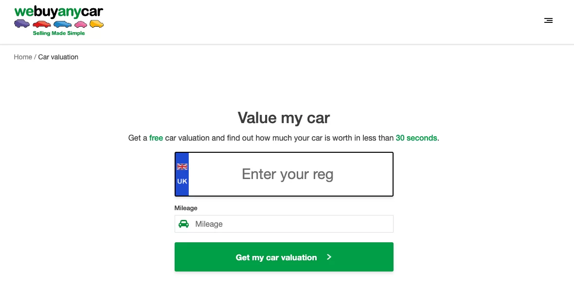Click the Union Jack flag icon

point(182,166)
